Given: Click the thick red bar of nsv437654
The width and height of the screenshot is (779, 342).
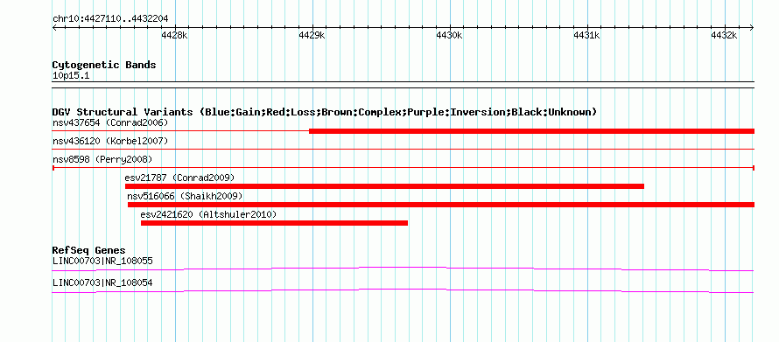Looking at the screenshot, I should click(x=531, y=131).
